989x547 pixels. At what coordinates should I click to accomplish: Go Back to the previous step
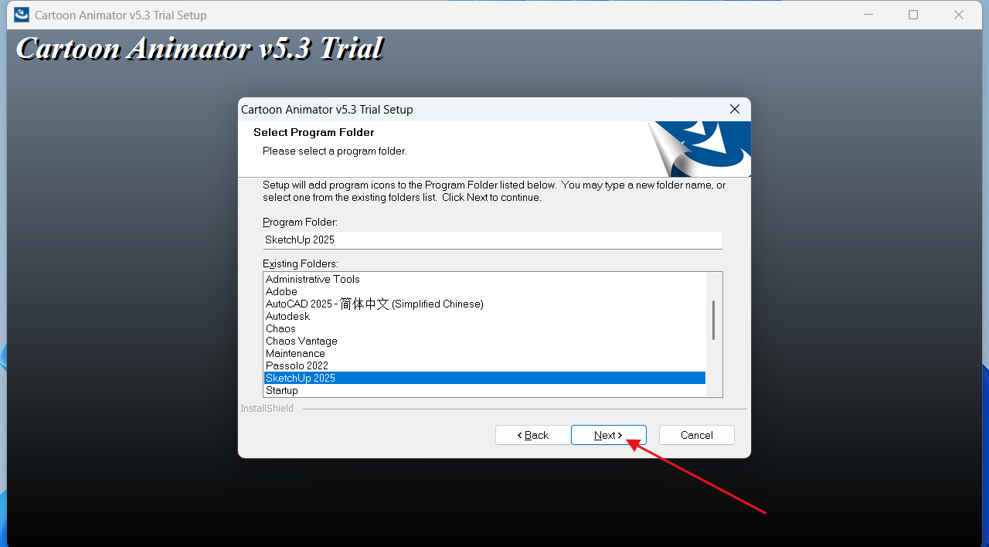tap(532, 435)
